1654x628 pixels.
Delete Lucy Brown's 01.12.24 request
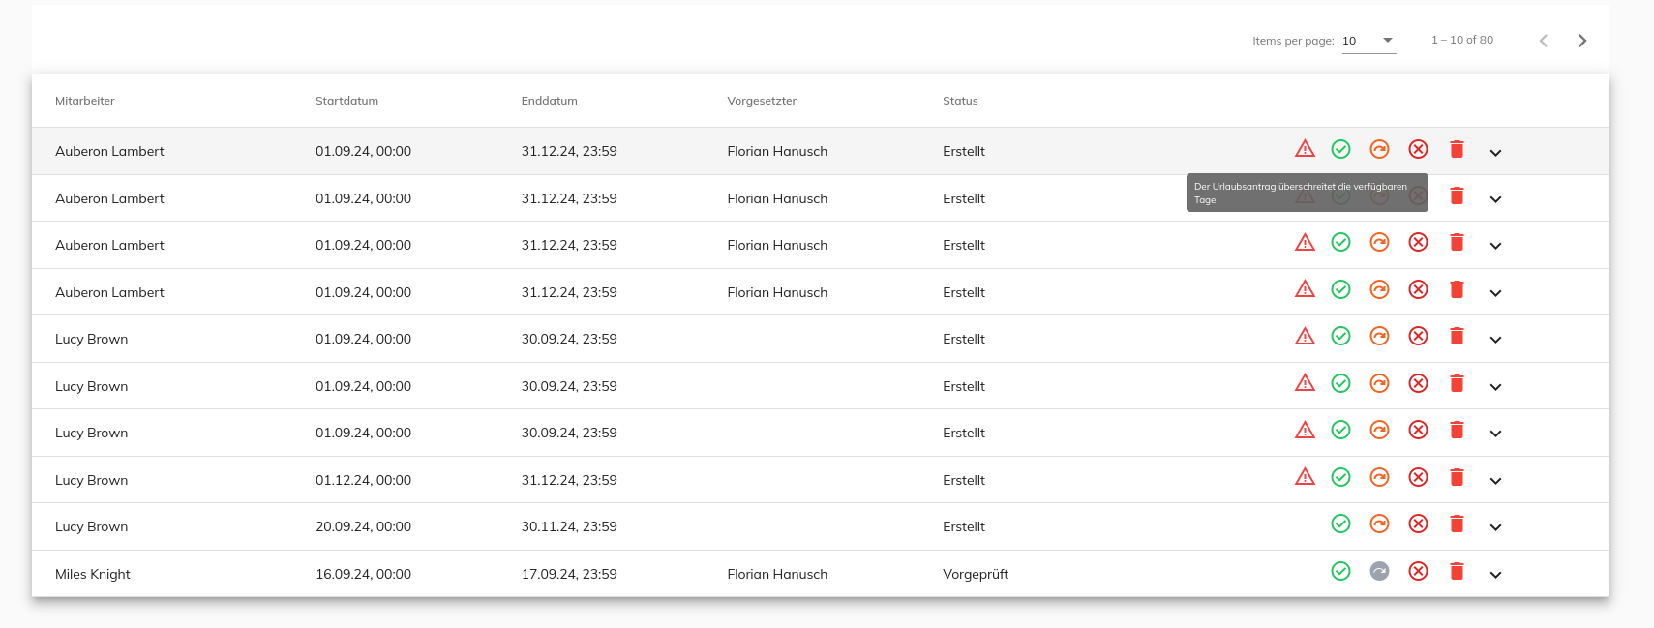click(1457, 477)
